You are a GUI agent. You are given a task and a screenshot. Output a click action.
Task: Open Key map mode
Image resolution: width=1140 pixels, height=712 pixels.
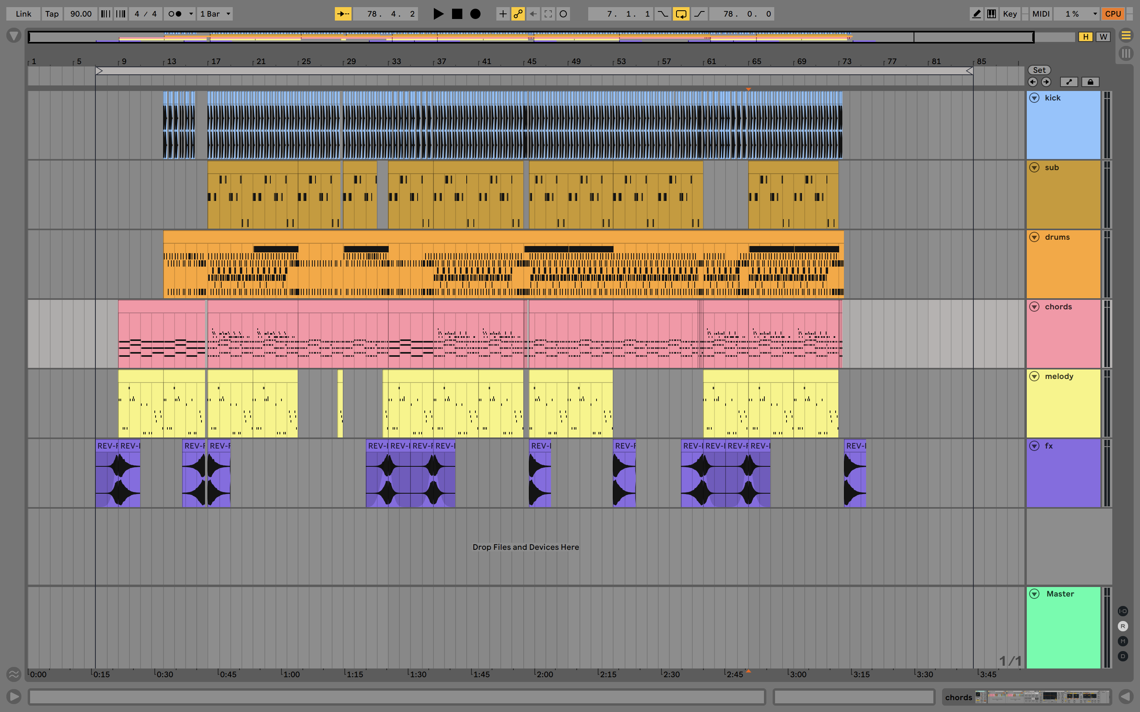(1009, 14)
